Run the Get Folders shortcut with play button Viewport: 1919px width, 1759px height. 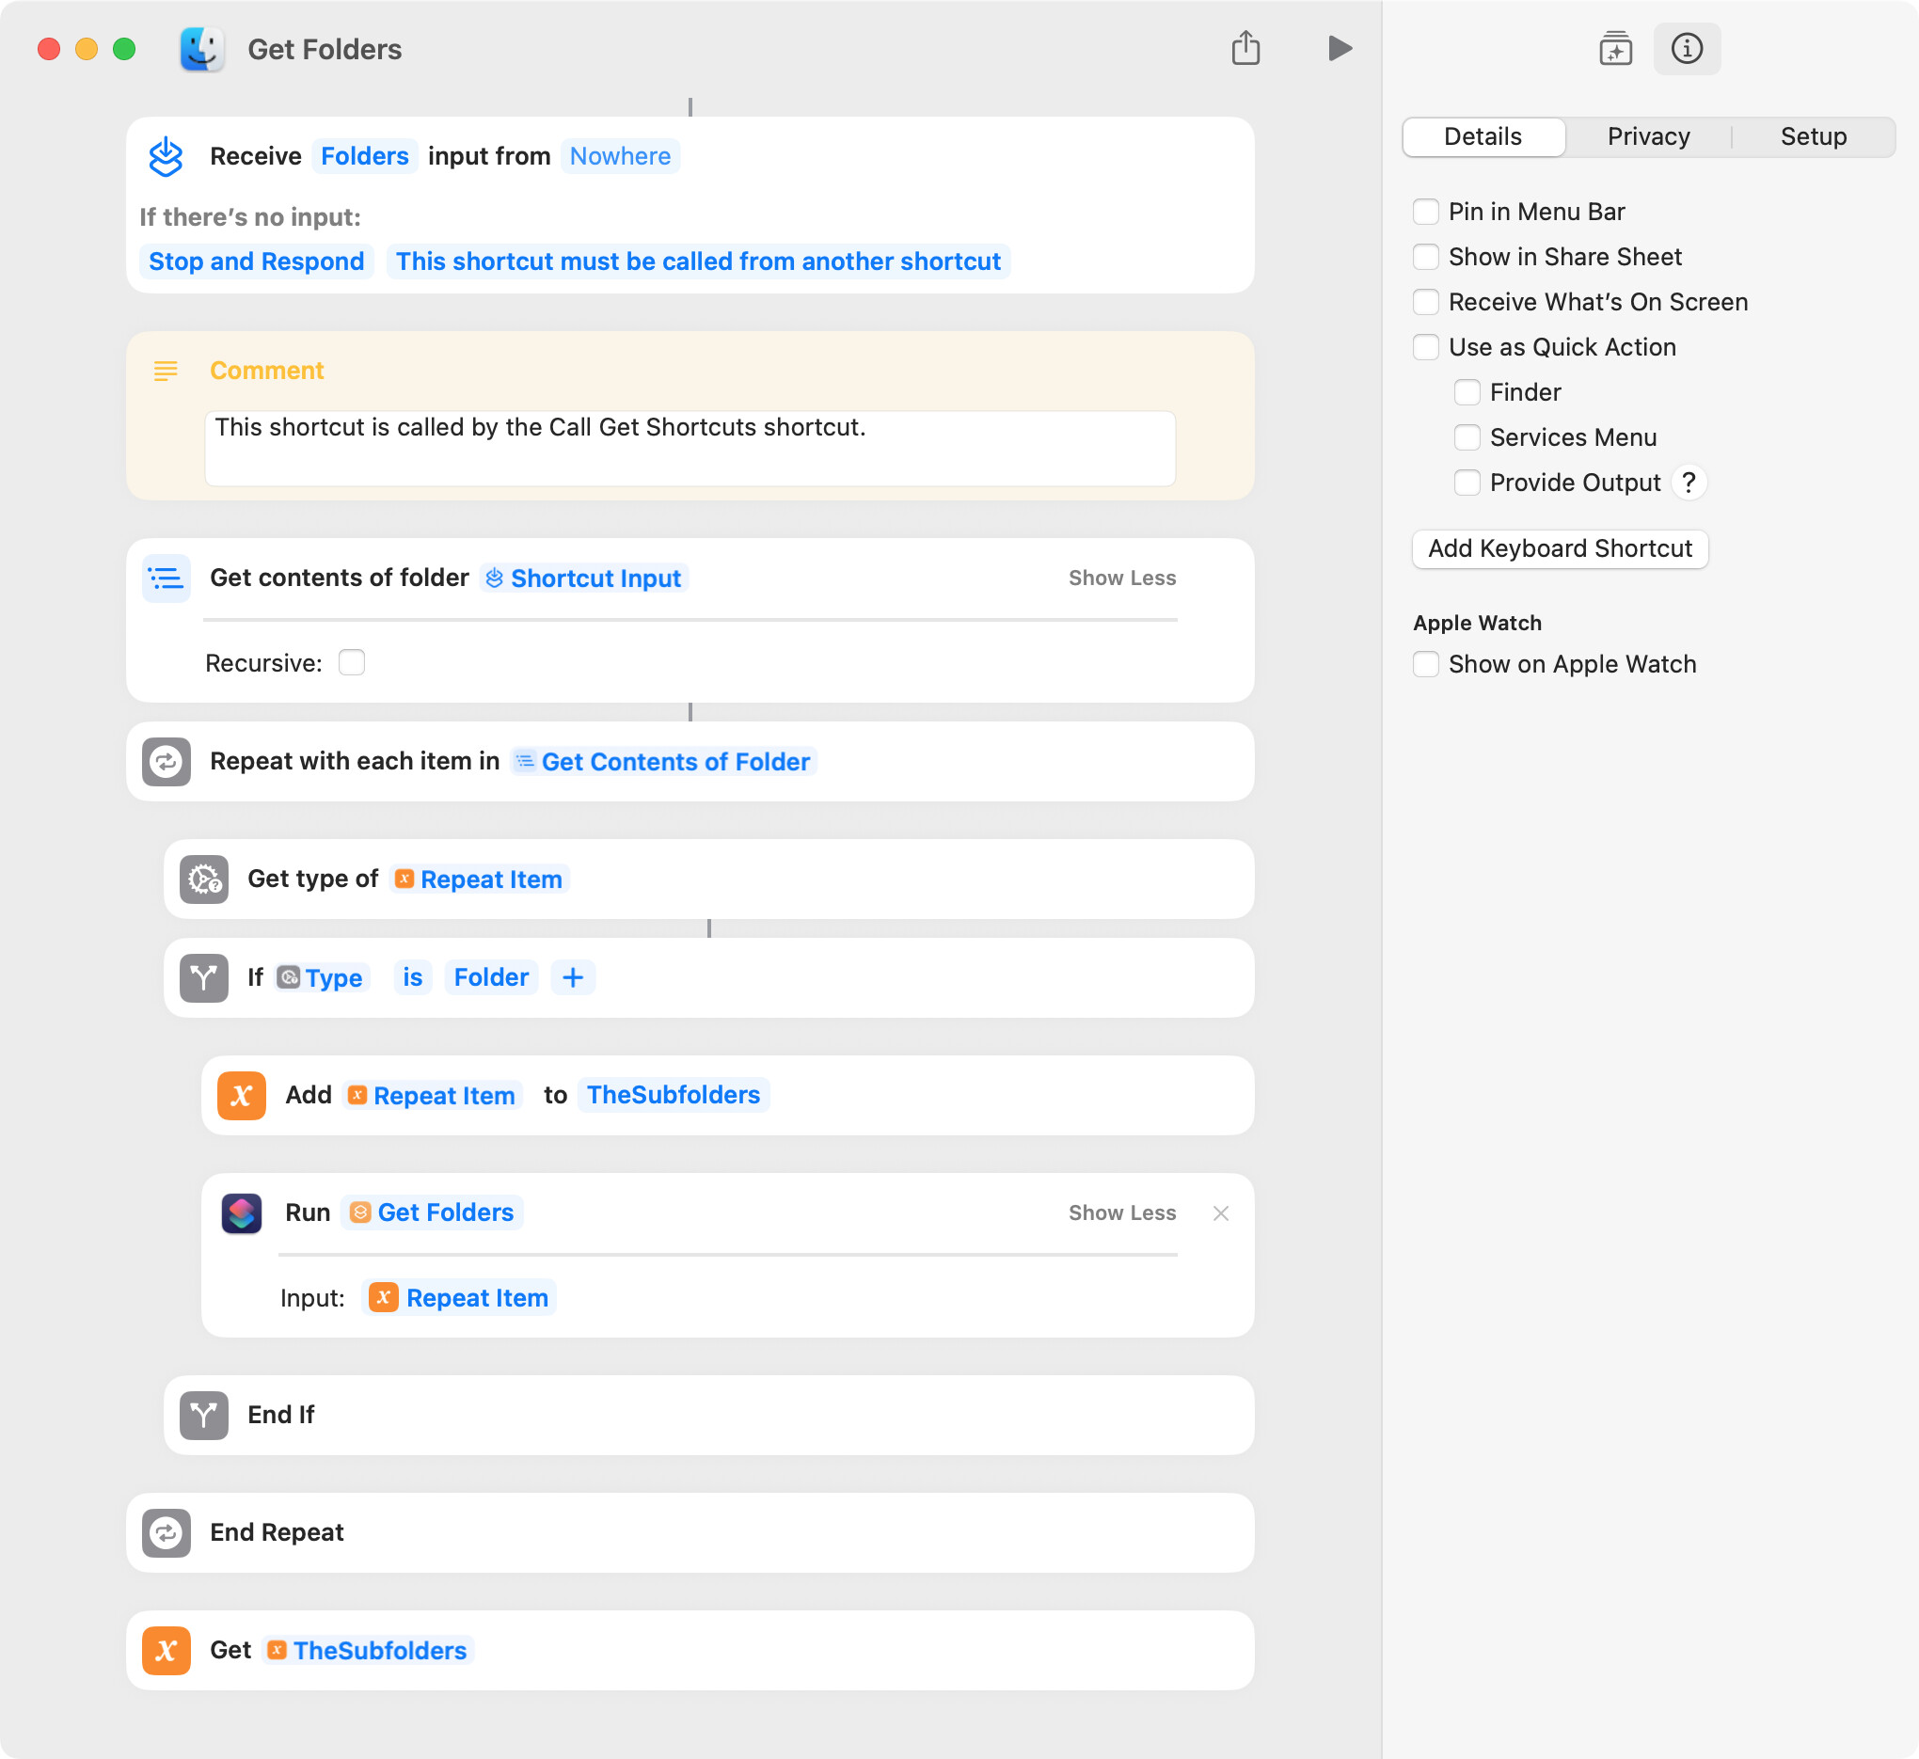[1340, 49]
